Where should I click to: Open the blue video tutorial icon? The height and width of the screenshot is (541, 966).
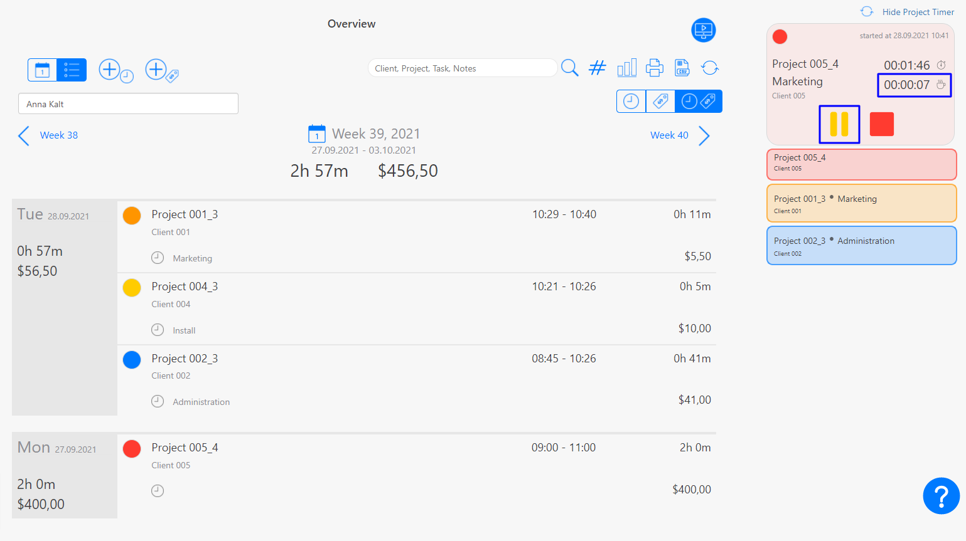[703, 30]
